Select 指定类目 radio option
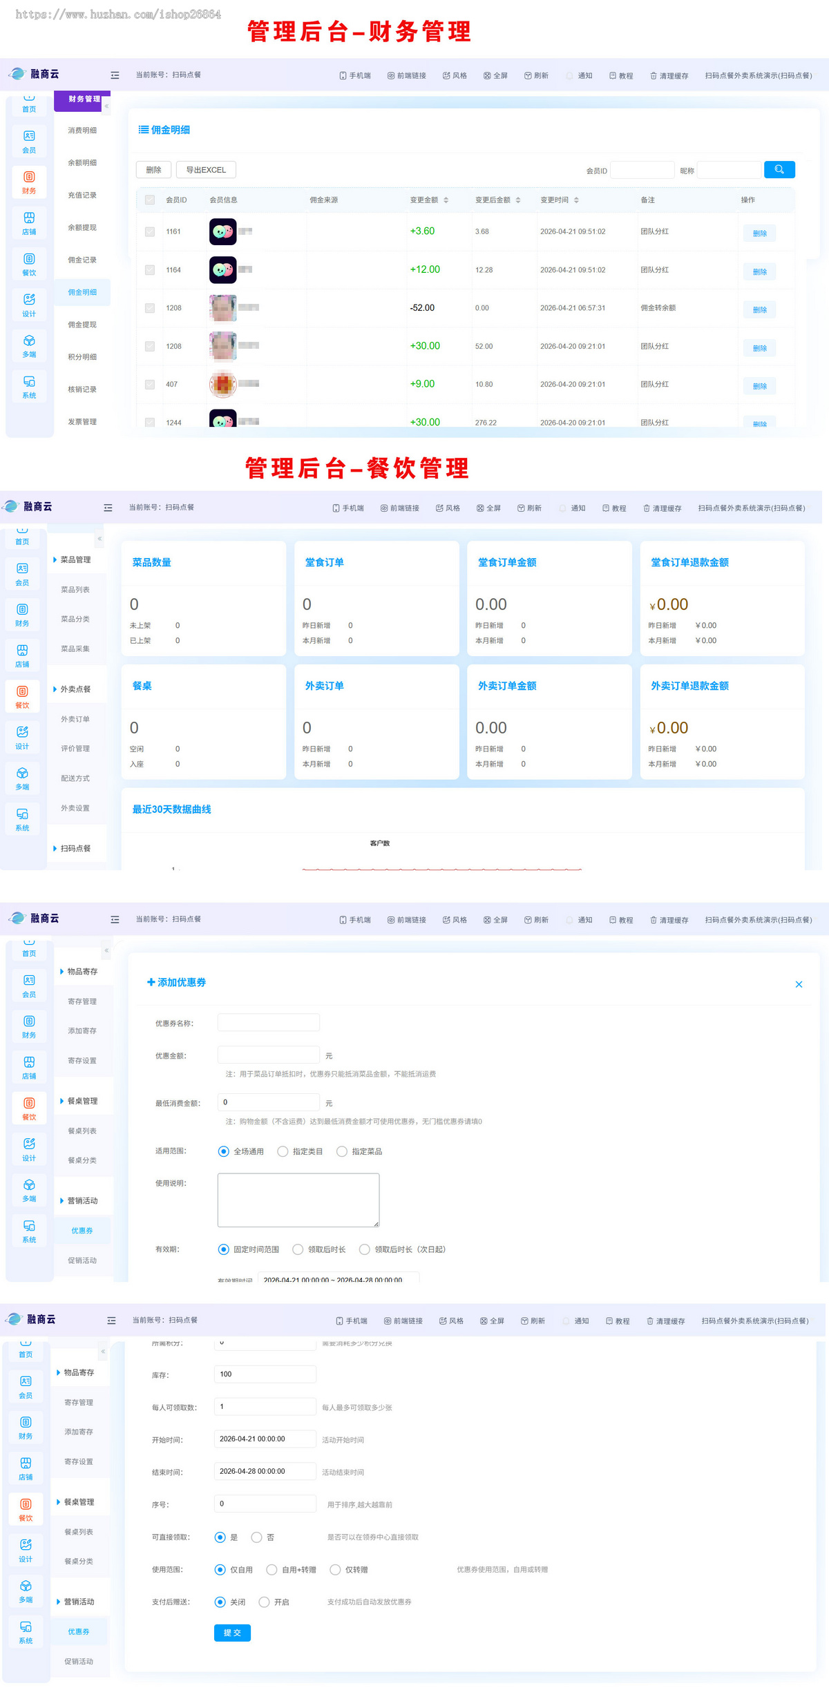This screenshot has height=1699, width=829. coord(283,1151)
